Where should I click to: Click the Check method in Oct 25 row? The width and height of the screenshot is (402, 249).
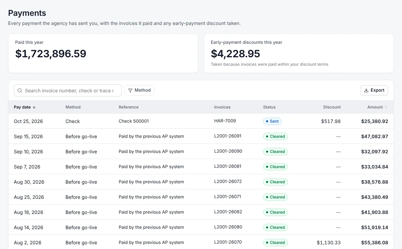tap(73, 121)
